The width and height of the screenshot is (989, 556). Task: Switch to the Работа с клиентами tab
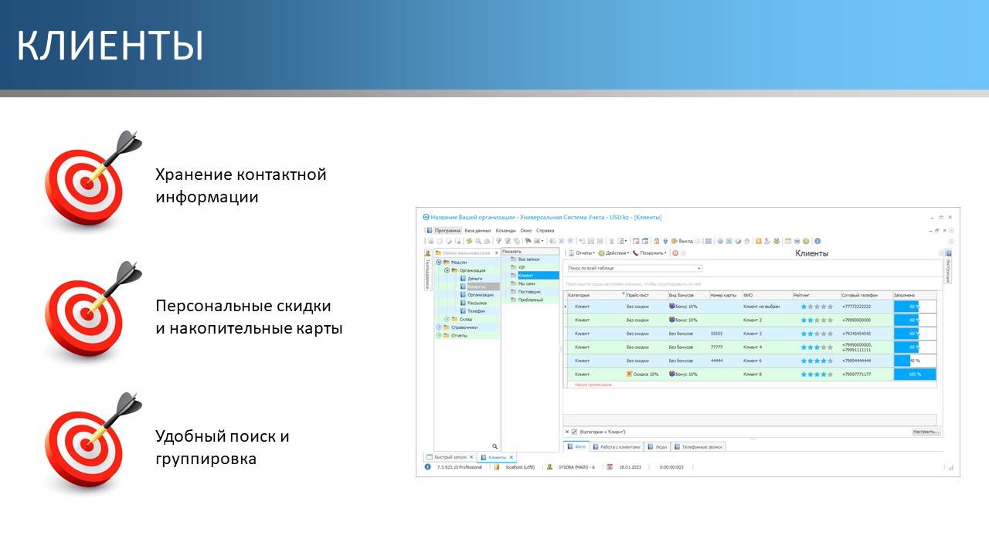coord(617,446)
